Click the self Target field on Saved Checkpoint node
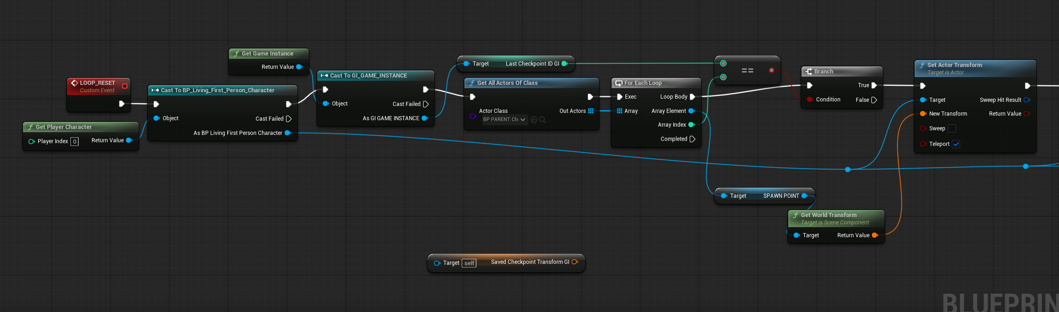The width and height of the screenshot is (1059, 312). 469,263
